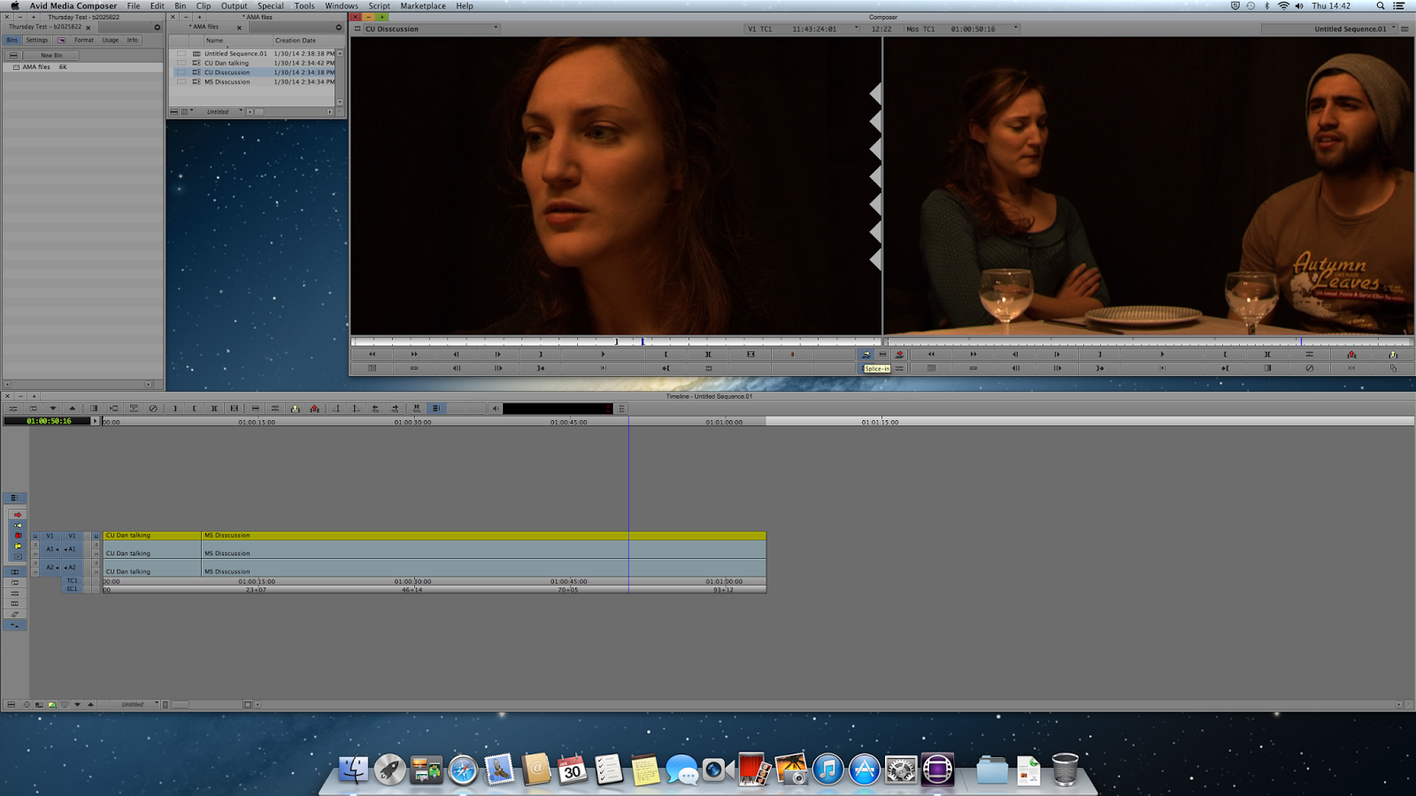The height and width of the screenshot is (796, 1416).
Task: Click Lift red arrow under record monitor
Action: click(1351, 354)
